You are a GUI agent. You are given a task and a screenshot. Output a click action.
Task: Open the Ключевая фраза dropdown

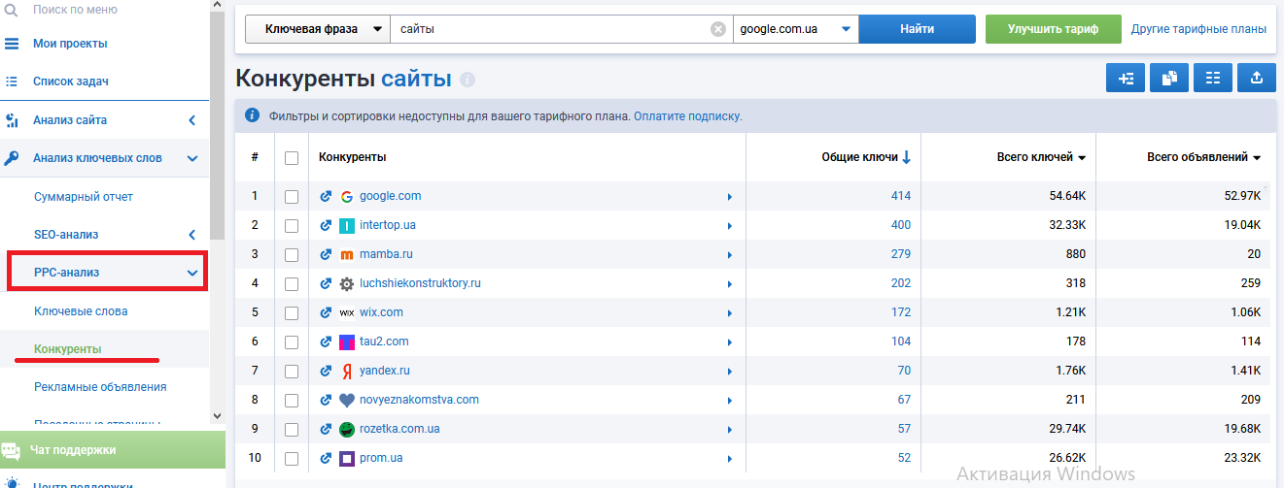click(x=317, y=29)
